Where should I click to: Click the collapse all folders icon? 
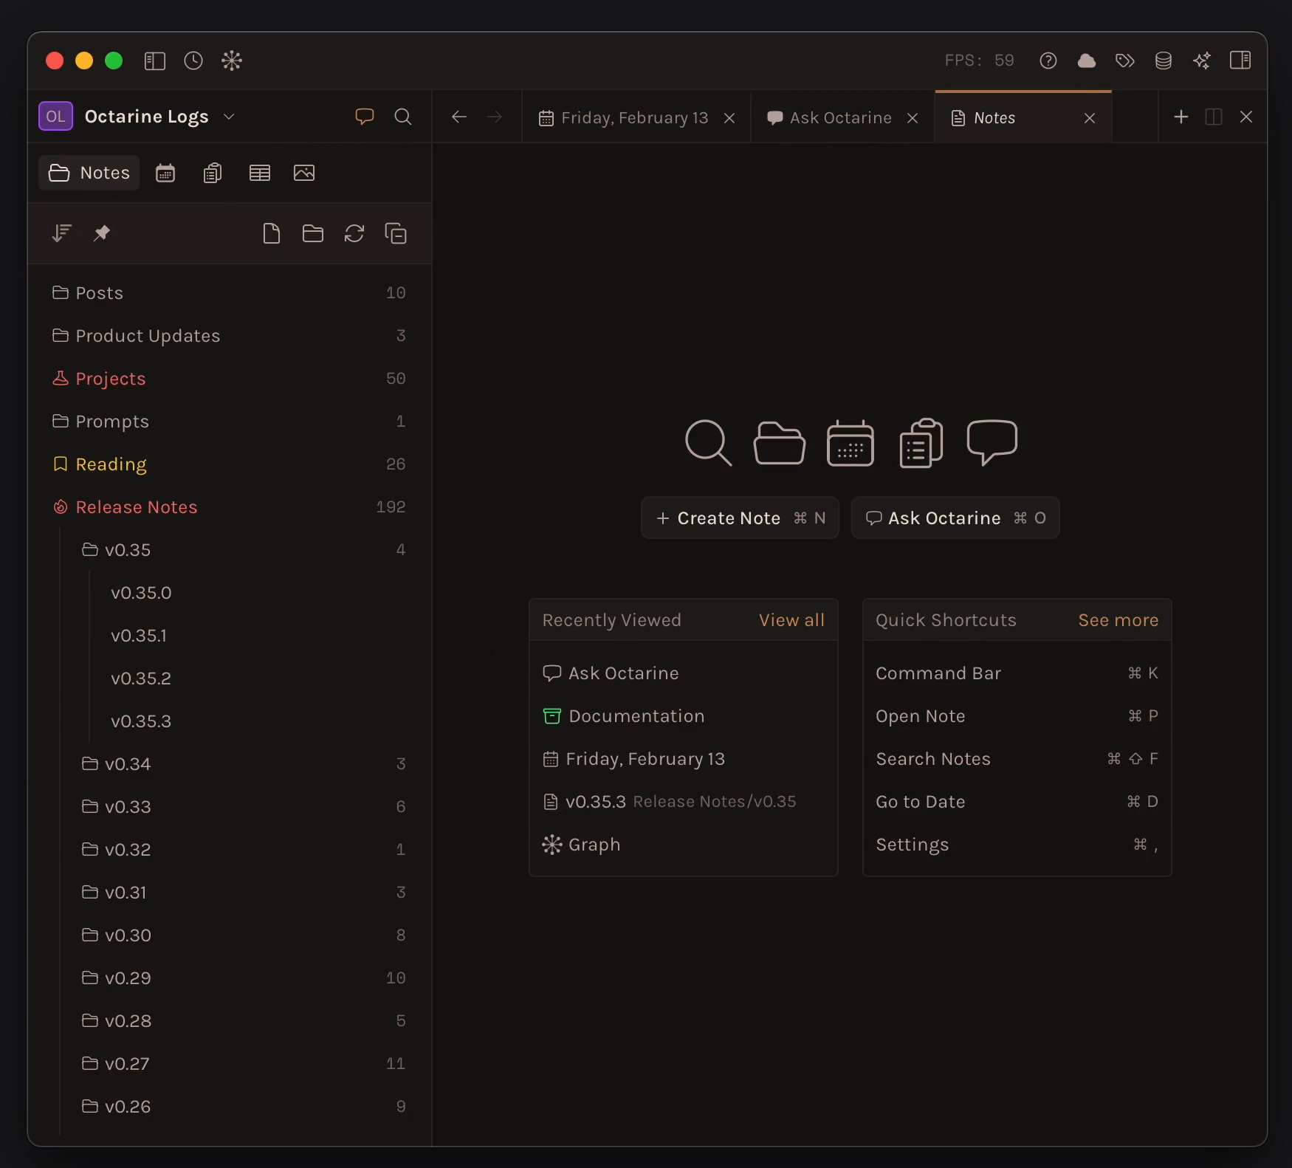coord(396,233)
